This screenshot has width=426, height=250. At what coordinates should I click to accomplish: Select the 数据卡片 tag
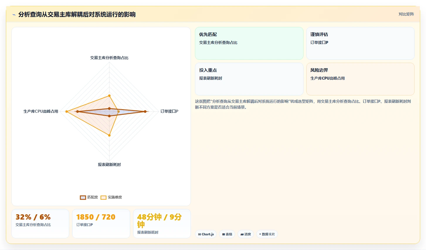[x=267, y=234]
